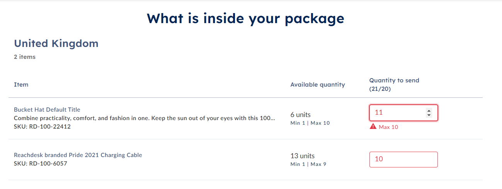Click the Quantity to send (21/20) header
Image resolution: width=502 pixels, height=189 pixels.
tap(394, 84)
